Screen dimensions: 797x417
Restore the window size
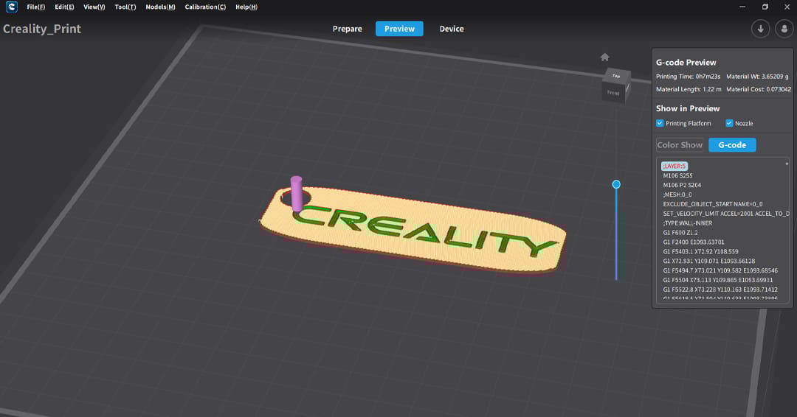(765, 7)
